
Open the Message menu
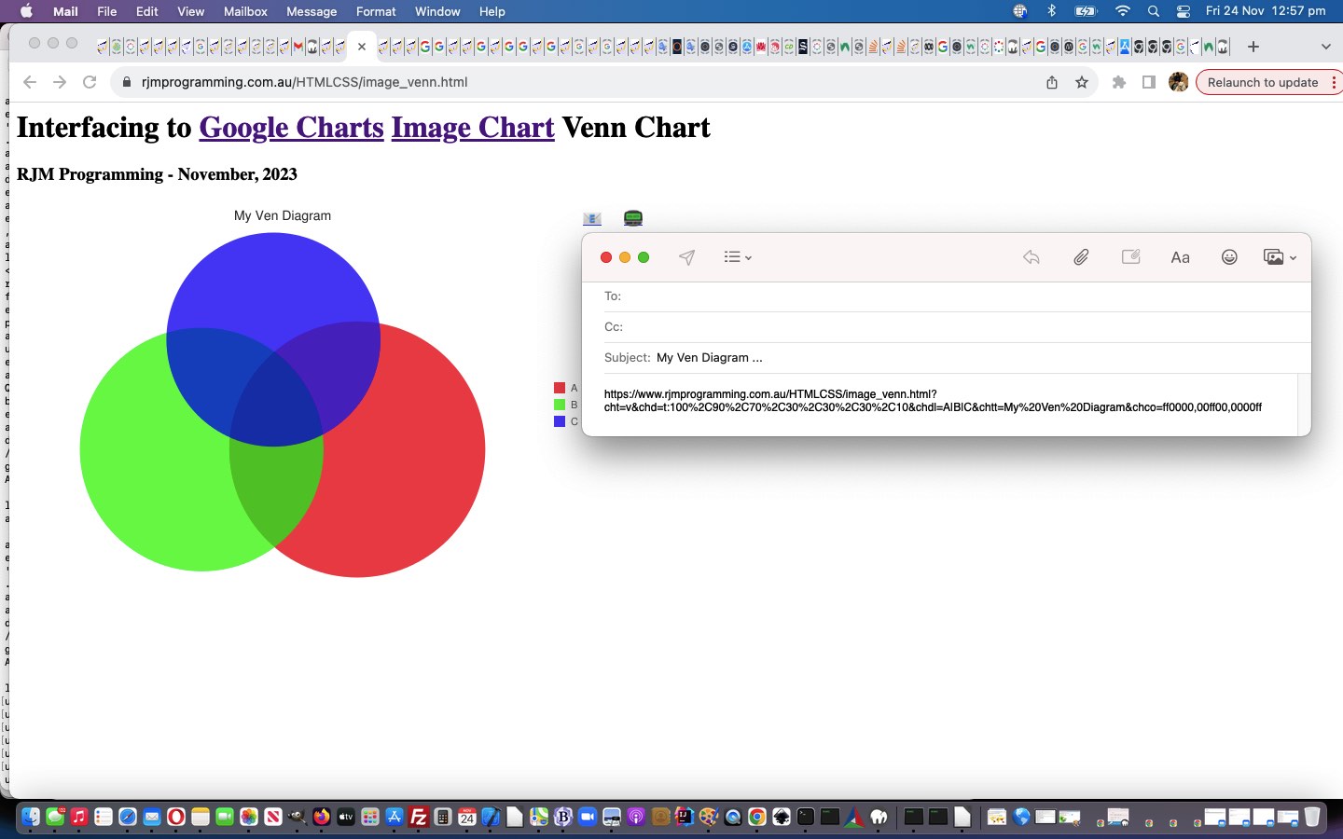pyautogui.click(x=312, y=11)
